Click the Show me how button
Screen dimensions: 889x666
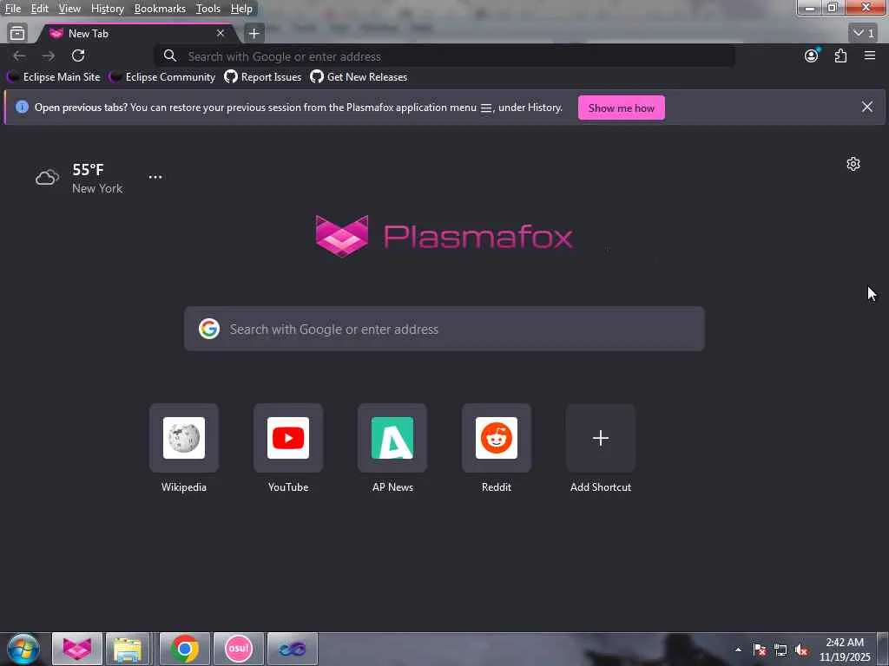click(x=622, y=108)
